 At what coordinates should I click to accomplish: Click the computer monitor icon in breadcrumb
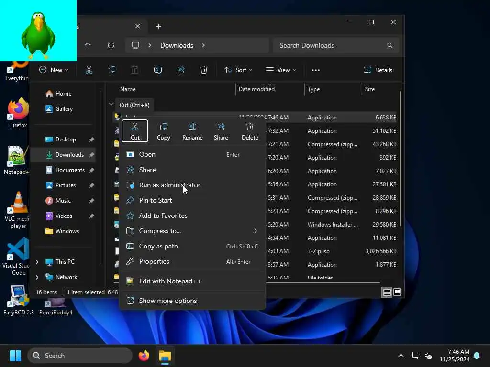pyautogui.click(x=135, y=45)
